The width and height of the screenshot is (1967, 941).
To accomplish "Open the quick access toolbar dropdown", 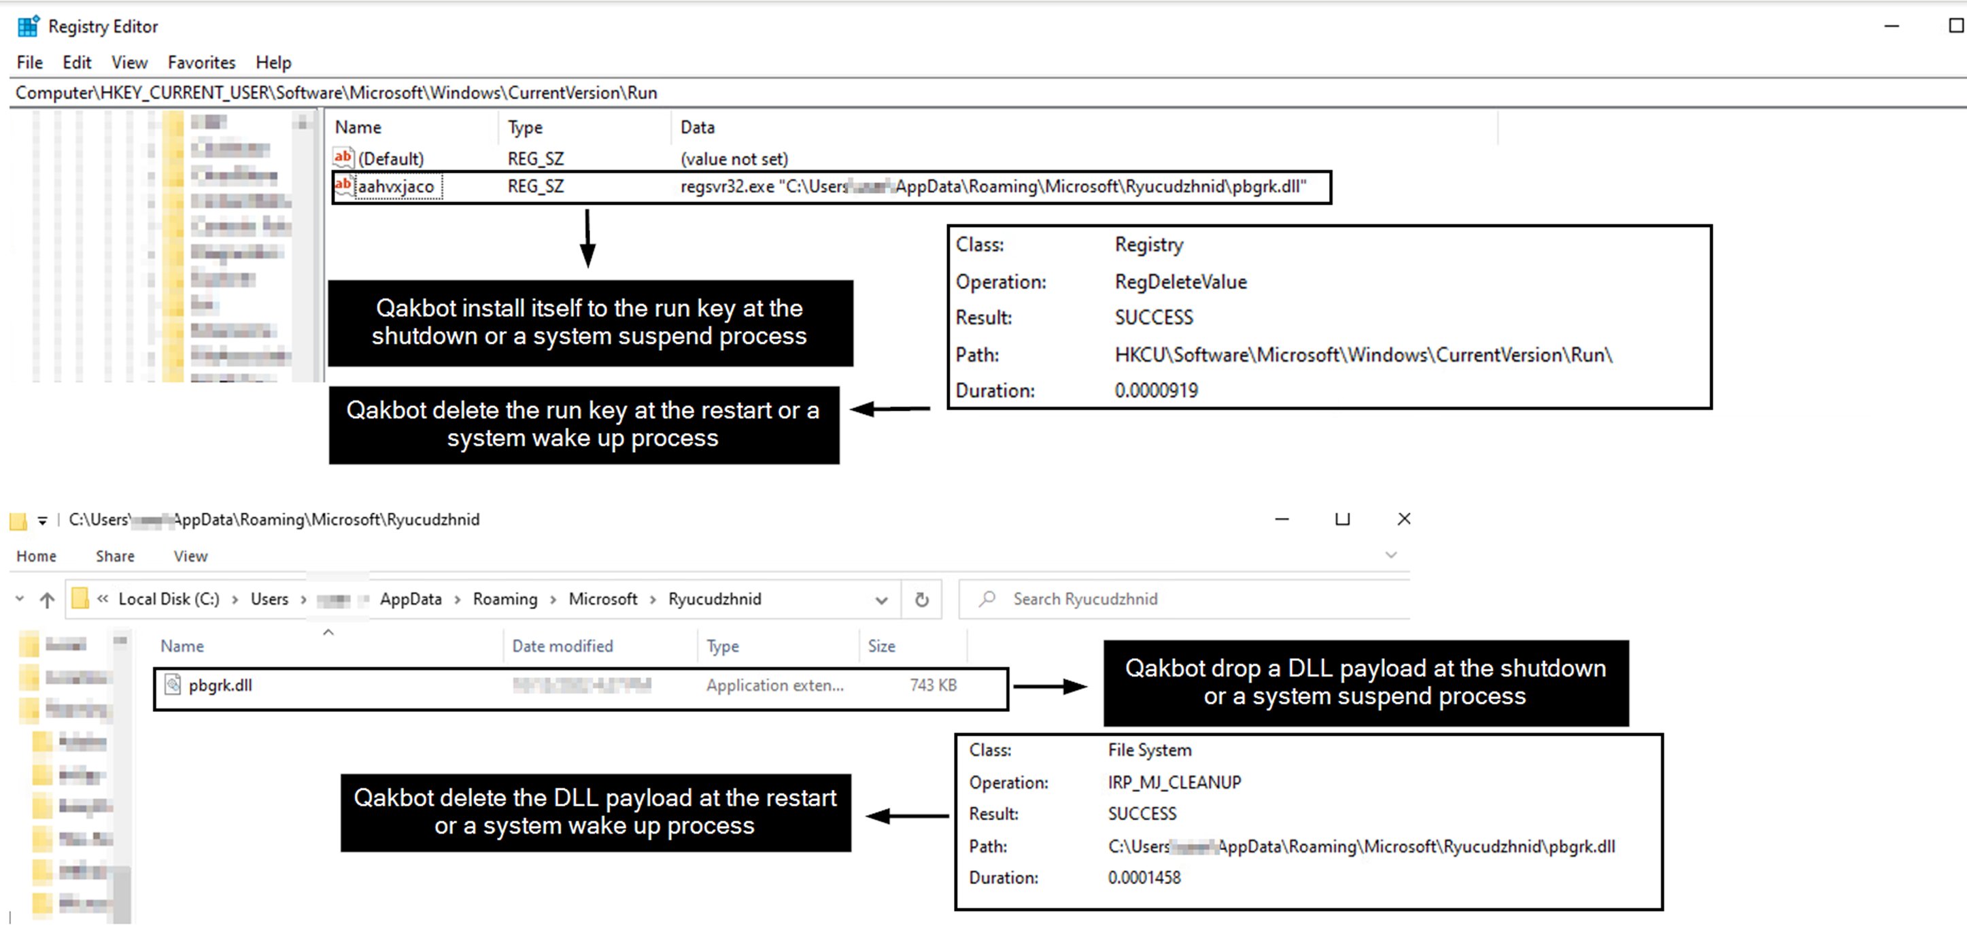I will coord(43,520).
